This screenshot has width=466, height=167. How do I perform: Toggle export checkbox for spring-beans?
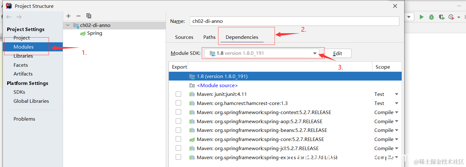coord(178,130)
